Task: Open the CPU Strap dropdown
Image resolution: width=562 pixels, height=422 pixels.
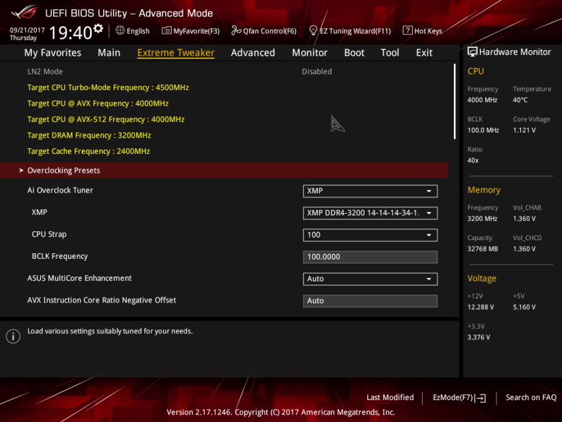Action: point(370,235)
